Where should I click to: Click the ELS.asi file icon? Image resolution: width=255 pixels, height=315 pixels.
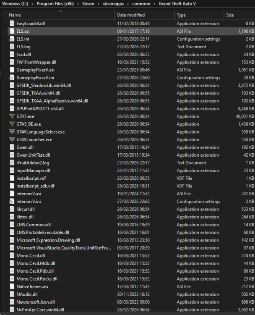[12, 31]
